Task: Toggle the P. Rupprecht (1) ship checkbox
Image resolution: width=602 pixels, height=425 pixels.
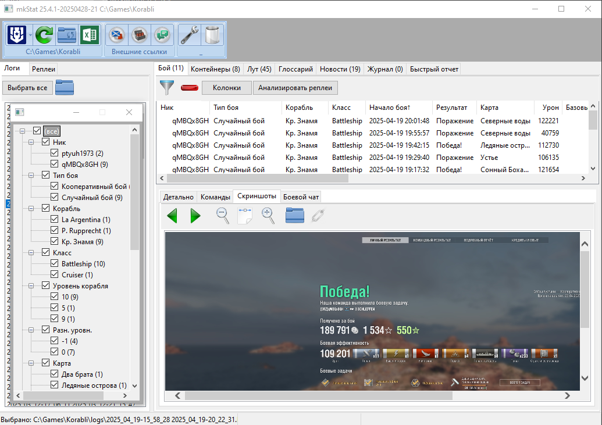Action: point(55,231)
